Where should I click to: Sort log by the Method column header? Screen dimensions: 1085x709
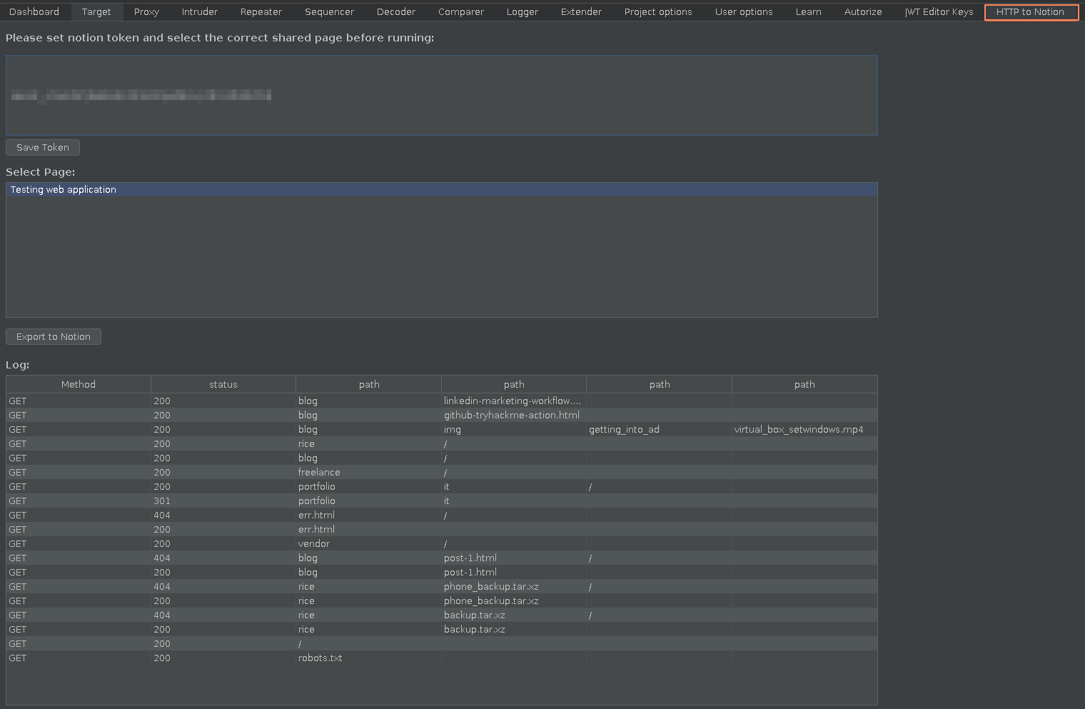[79, 385]
